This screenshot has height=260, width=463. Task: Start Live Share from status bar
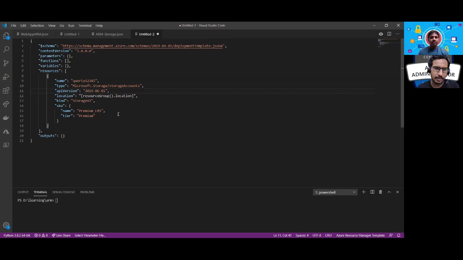click(x=61, y=235)
